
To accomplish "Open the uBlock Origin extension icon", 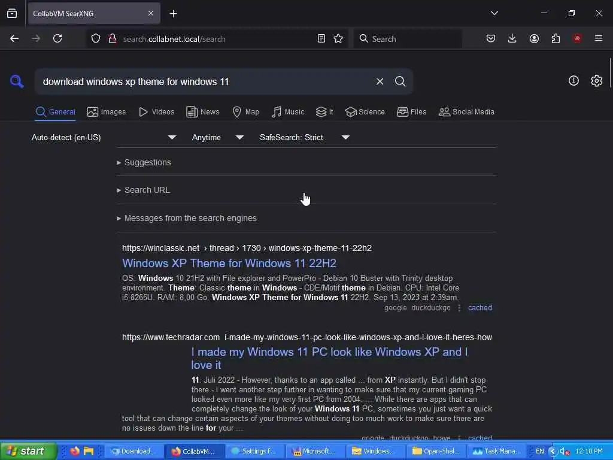I will coord(576,38).
